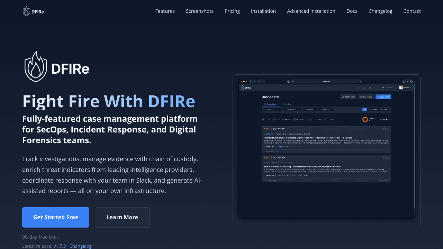443x249 pixels.
Task: Enlarge the Dashboard product screenshot
Action: 327,150
